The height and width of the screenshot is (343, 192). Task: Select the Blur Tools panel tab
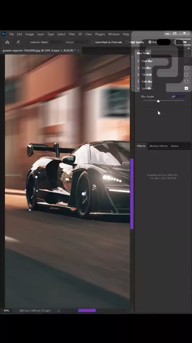[x=143, y=53]
